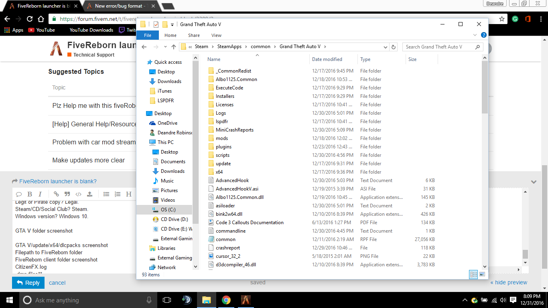Click Explorer Up-one-level arrow
The image size is (548, 308).
174,47
